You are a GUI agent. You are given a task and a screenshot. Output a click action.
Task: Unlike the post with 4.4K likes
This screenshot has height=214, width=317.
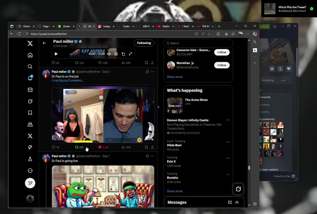[103, 147]
